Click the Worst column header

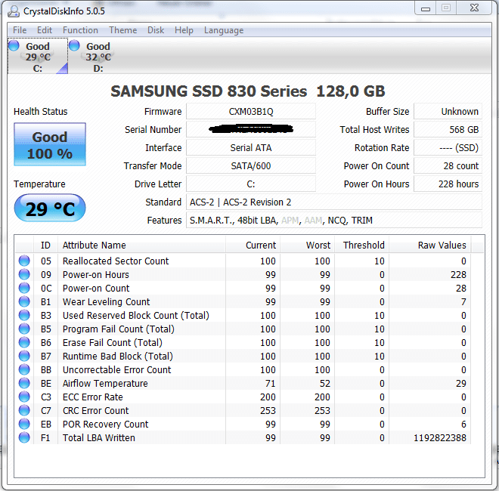307,246
